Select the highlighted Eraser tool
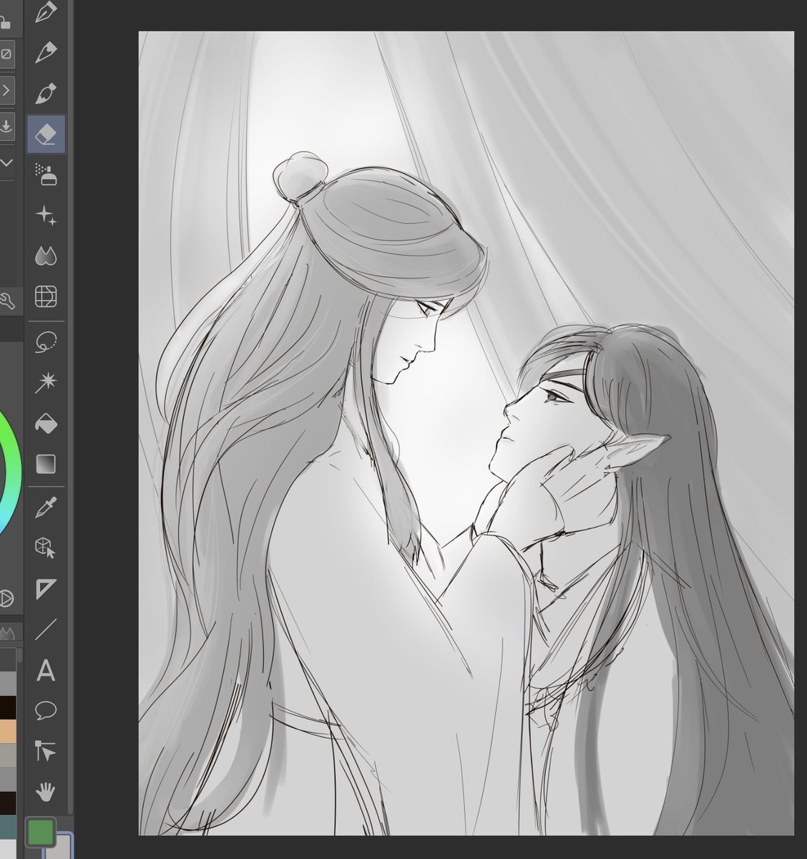Viewport: 807px width, 859px height. pos(46,134)
